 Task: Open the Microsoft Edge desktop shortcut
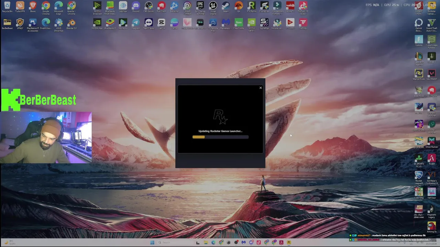[58, 8]
